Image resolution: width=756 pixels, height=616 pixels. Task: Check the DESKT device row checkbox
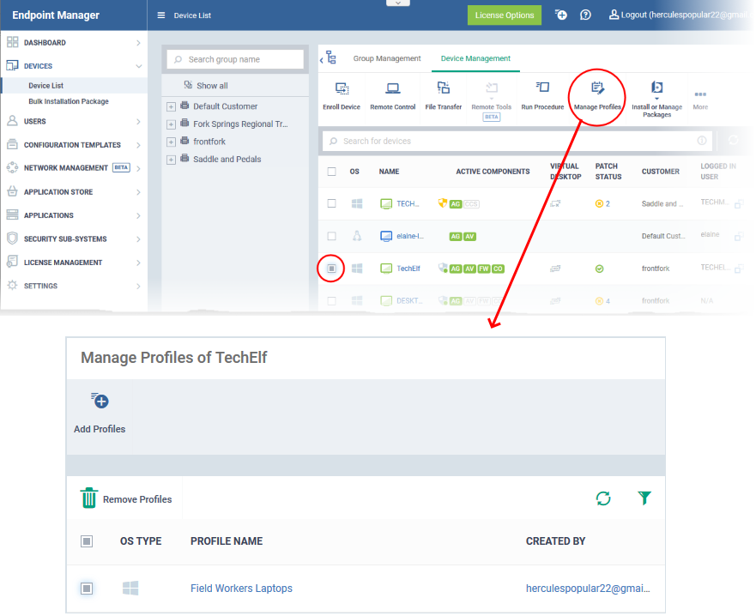click(x=332, y=301)
